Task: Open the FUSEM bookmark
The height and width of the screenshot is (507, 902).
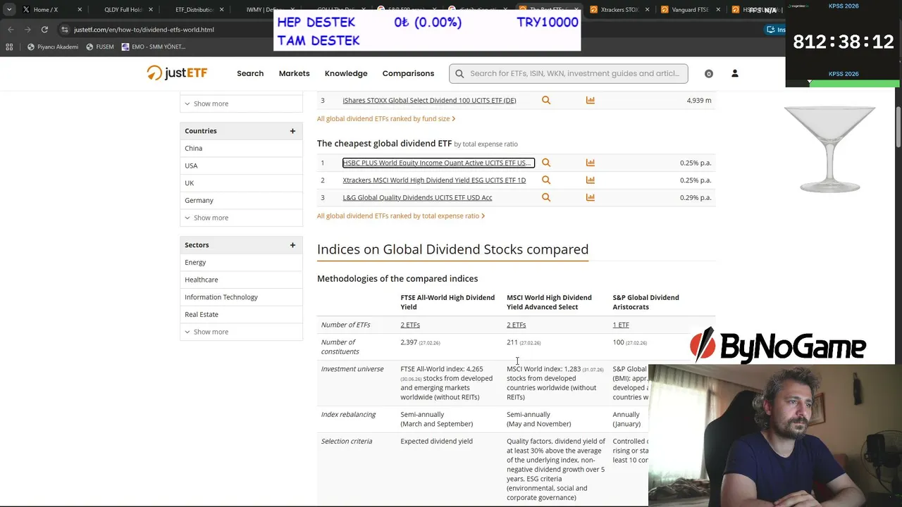Action: [x=99, y=46]
